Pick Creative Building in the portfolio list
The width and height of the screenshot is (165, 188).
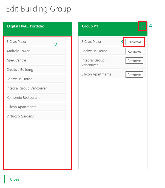pyautogui.click(x=35, y=69)
